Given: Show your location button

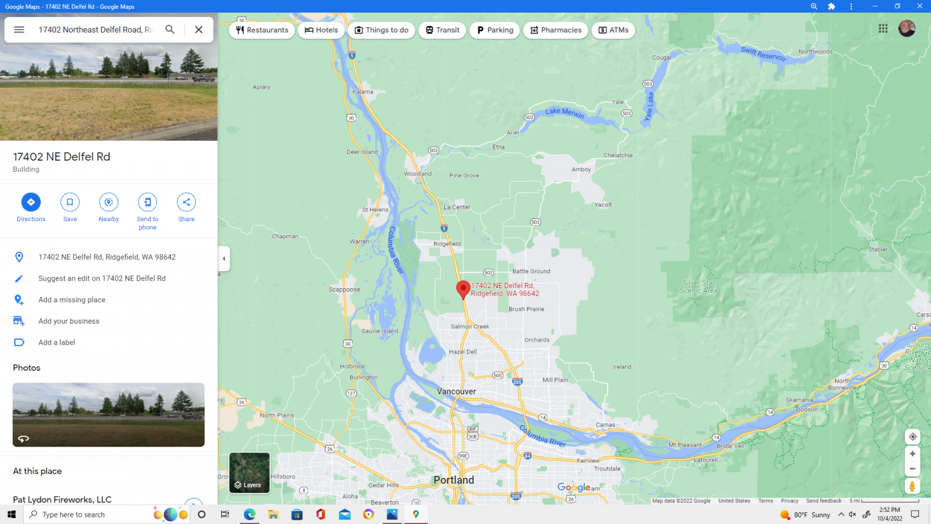Looking at the screenshot, I should (x=912, y=437).
